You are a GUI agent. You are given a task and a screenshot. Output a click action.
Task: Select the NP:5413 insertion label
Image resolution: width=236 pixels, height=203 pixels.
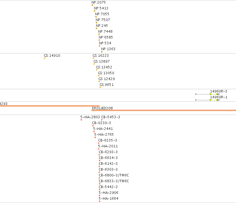[101, 8]
